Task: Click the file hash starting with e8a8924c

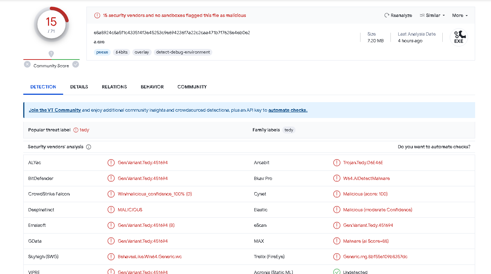Action: tap(172, 33)
